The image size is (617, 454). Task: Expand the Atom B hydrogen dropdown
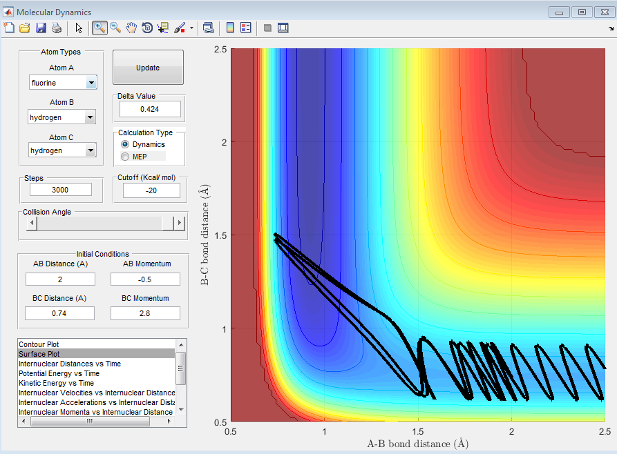pos(89,117)
